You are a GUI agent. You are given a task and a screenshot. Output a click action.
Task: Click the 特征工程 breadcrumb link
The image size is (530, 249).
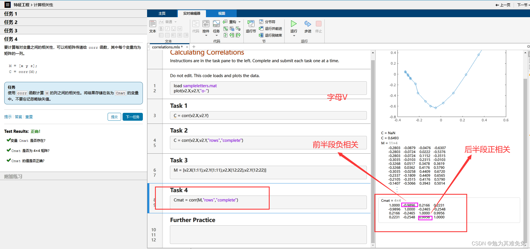(22, 5)
